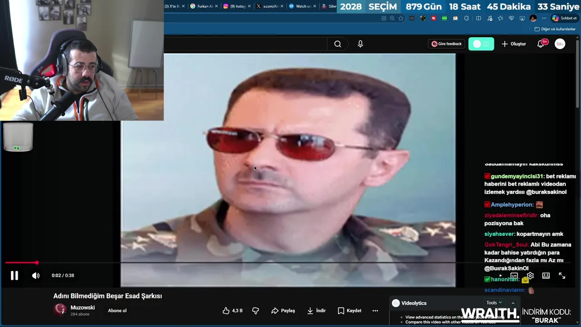581x327 pixels.
Task: Open the split screen icon
Action: [x=478, y=18]
